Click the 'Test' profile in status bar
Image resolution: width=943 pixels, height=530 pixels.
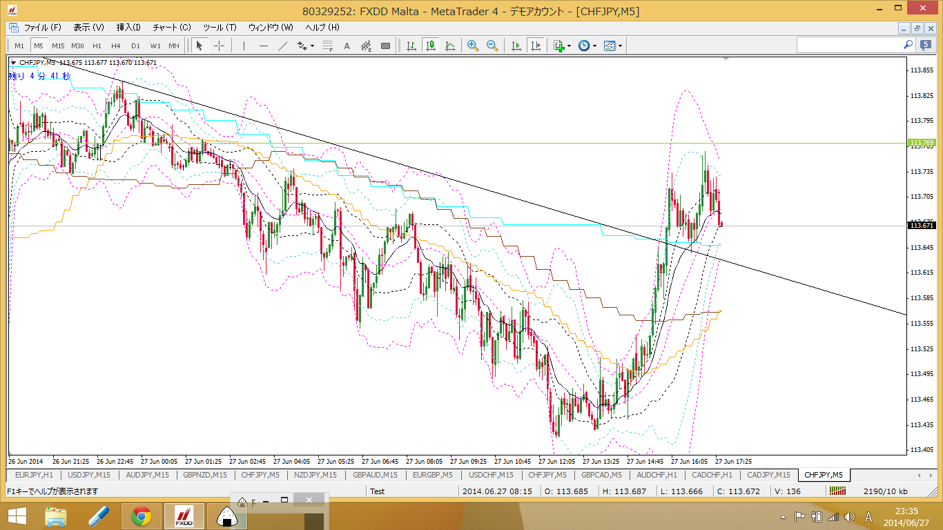coord(377,491)
